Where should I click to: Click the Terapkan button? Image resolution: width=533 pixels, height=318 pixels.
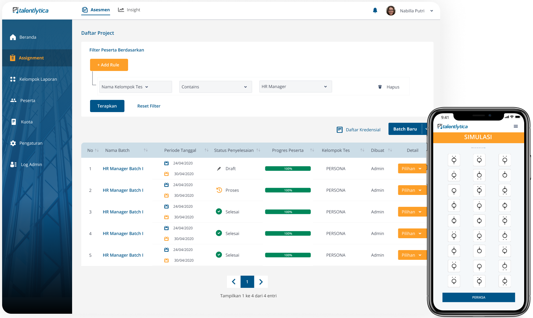pos(107,106)
